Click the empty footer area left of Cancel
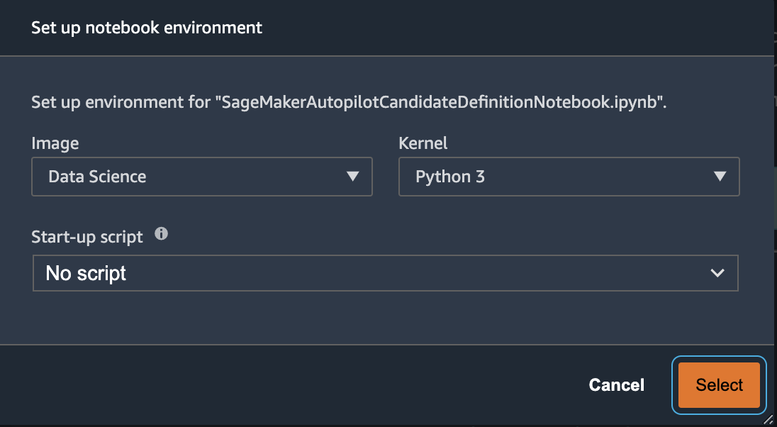 (x=284, y=385)
